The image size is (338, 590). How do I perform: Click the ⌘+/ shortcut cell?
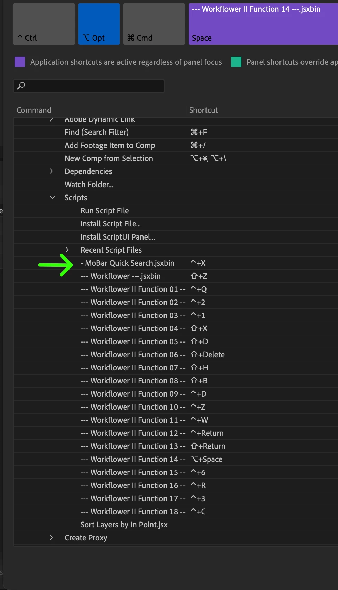coord(198,145)
